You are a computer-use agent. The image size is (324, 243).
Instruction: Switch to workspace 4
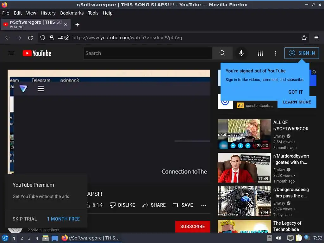click(x=37, y=238)
